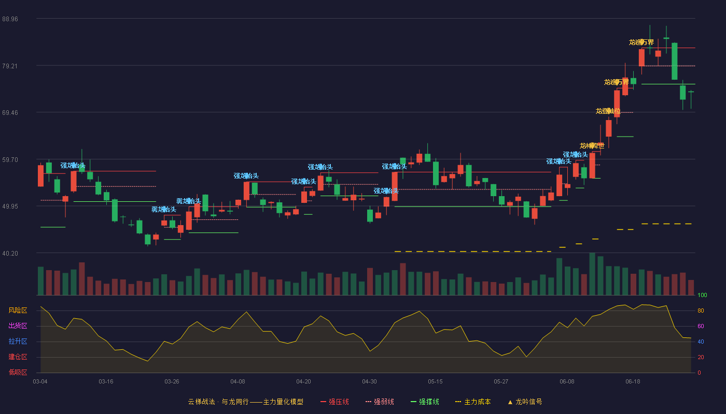
Task: Click the 79.21 price axis label
Action: pyautogui.click(x=10, y=66)
